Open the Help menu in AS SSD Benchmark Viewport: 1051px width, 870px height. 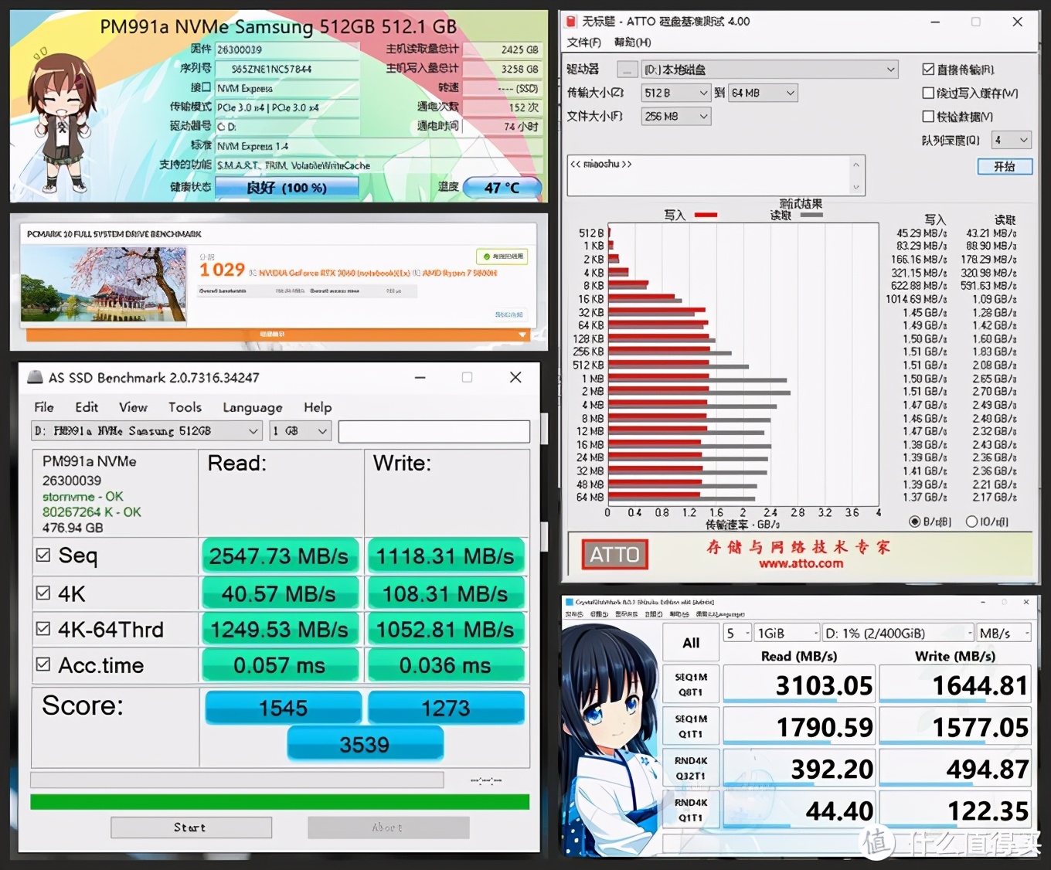[318, 407]
